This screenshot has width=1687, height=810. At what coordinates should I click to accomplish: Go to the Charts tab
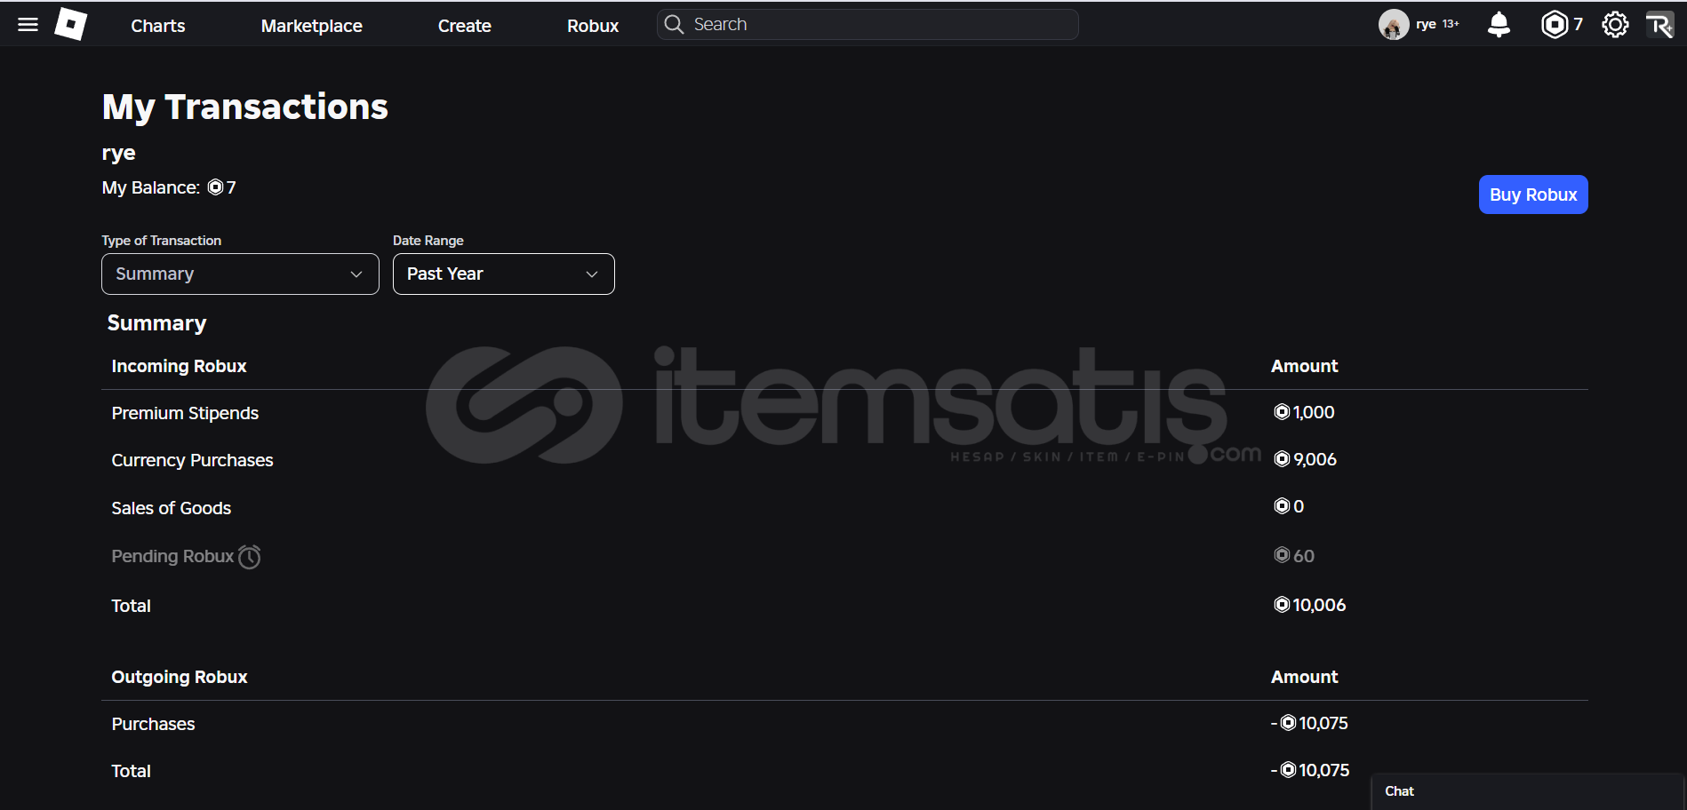pyautogui.click(x=158, y=26)
